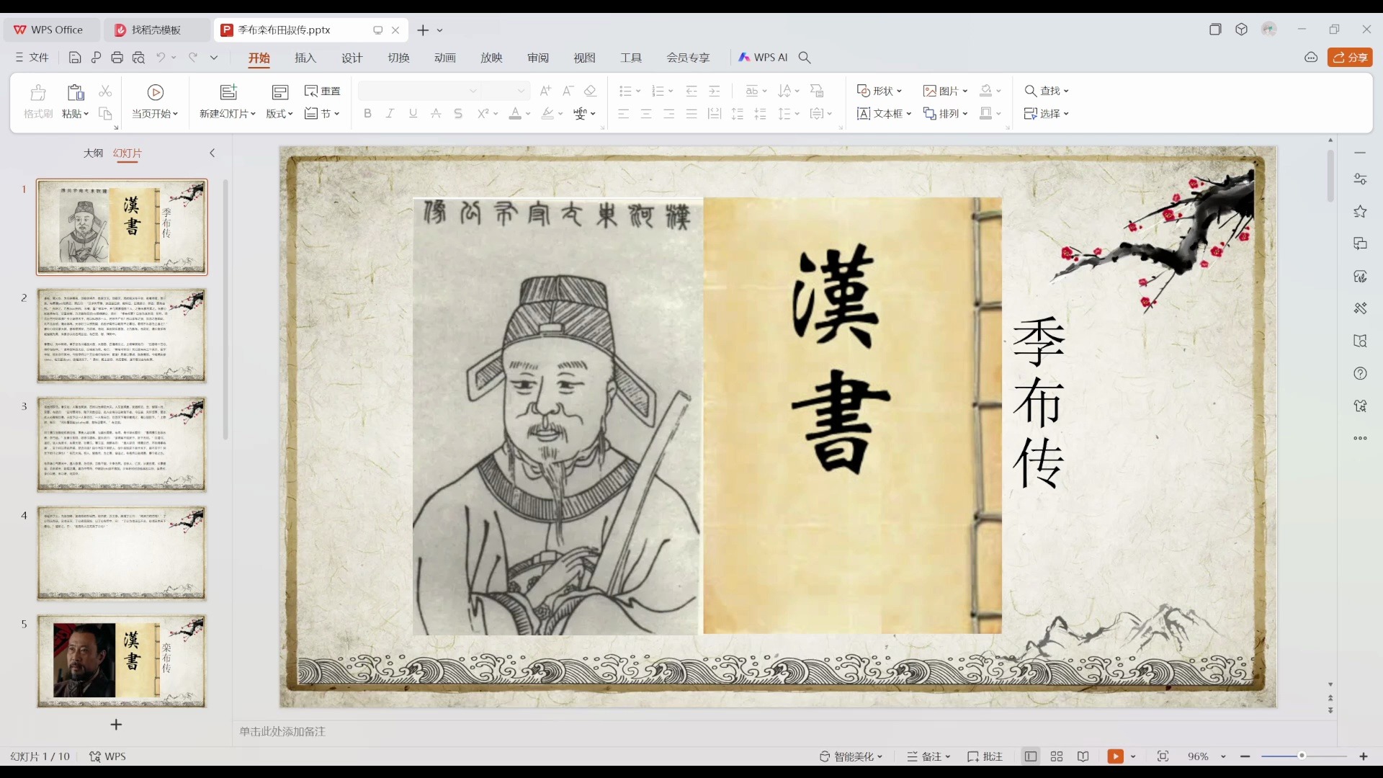Select slide 5 thumbnail 栾布传
Viewport: 1383px width, 778px height.
[x=122, y=661]
